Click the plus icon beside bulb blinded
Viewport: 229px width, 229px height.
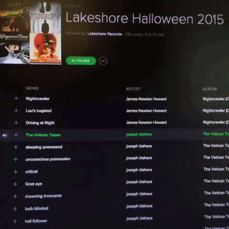point(15,208)
